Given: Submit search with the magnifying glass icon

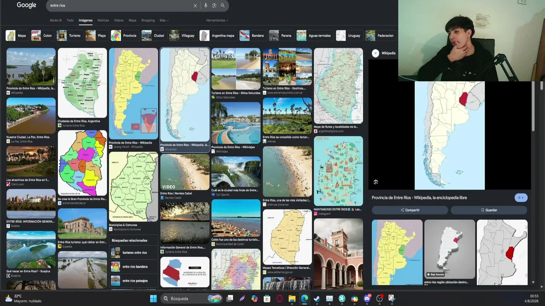Looking at the screenshot, I should [222, 6].
